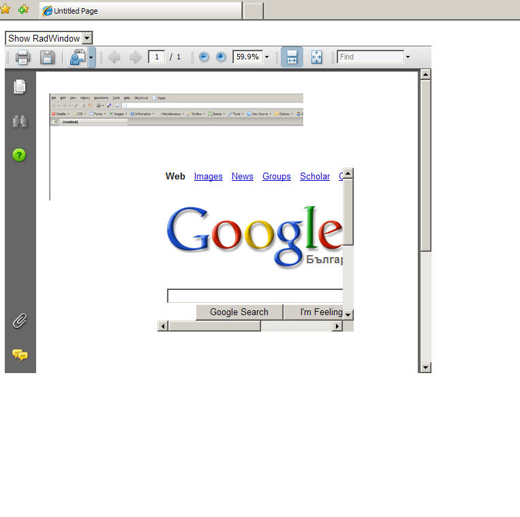Click the Google search text box
Screen dimensions: 520x517
pos(255,296)
